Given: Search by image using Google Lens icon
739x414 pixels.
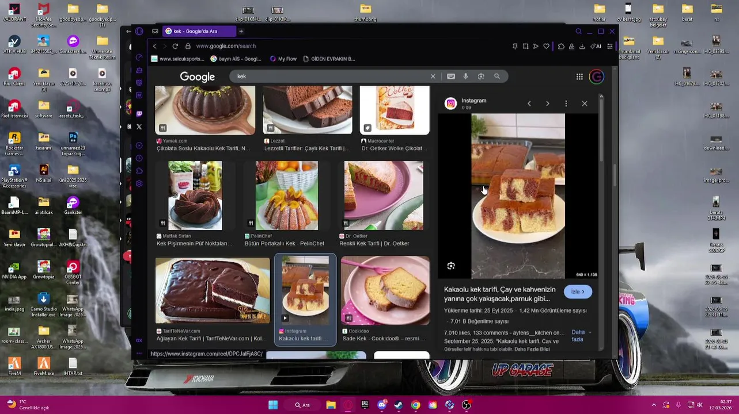Looking at the screenshot, I should (x=481, y=76).
